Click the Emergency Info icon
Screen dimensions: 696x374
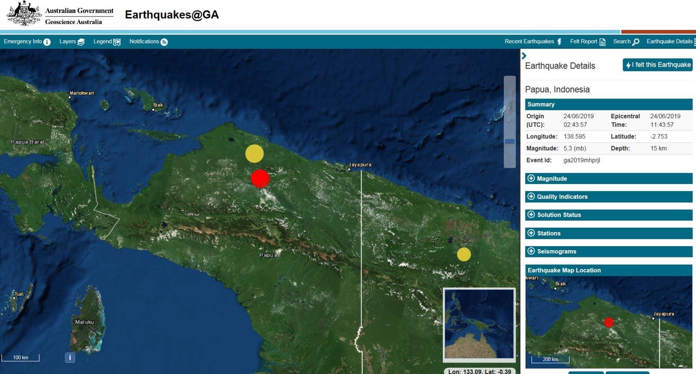point(47,42)
